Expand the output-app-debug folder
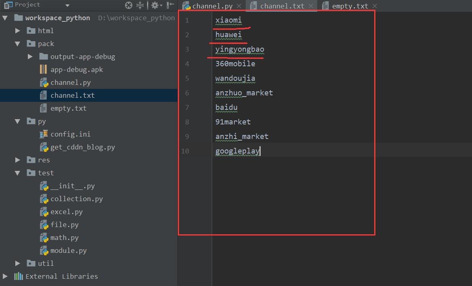This screenshot has width=472, height=286. [x=30, y=57]
